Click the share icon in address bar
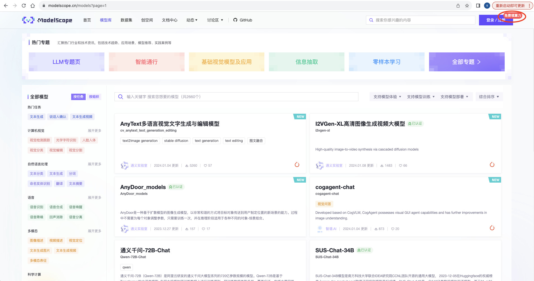 pyautogui.click(x=458, y=6)
